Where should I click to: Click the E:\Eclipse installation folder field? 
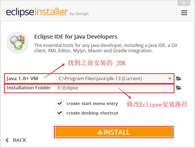[114, 88]
